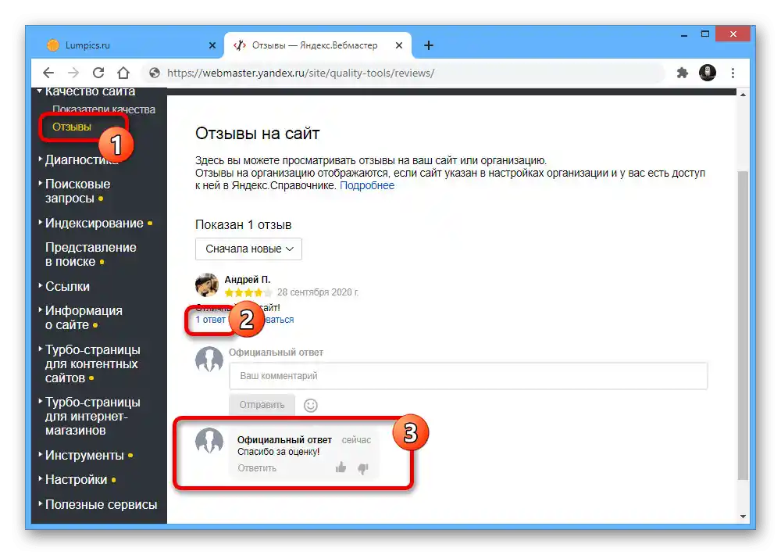The image size is (781, 555).
Task: Open the browser profile avatar
Action: 708,73
